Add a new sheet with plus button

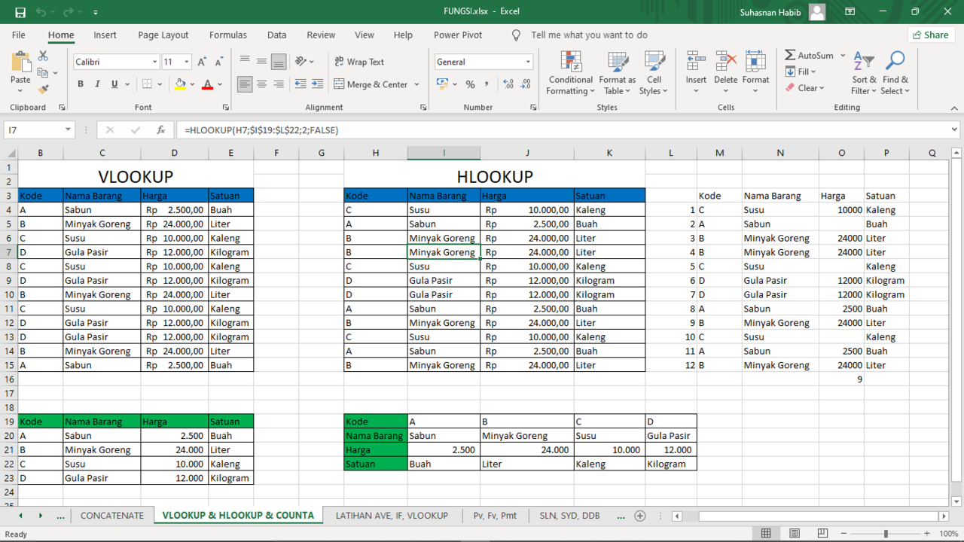coord(640,516)
